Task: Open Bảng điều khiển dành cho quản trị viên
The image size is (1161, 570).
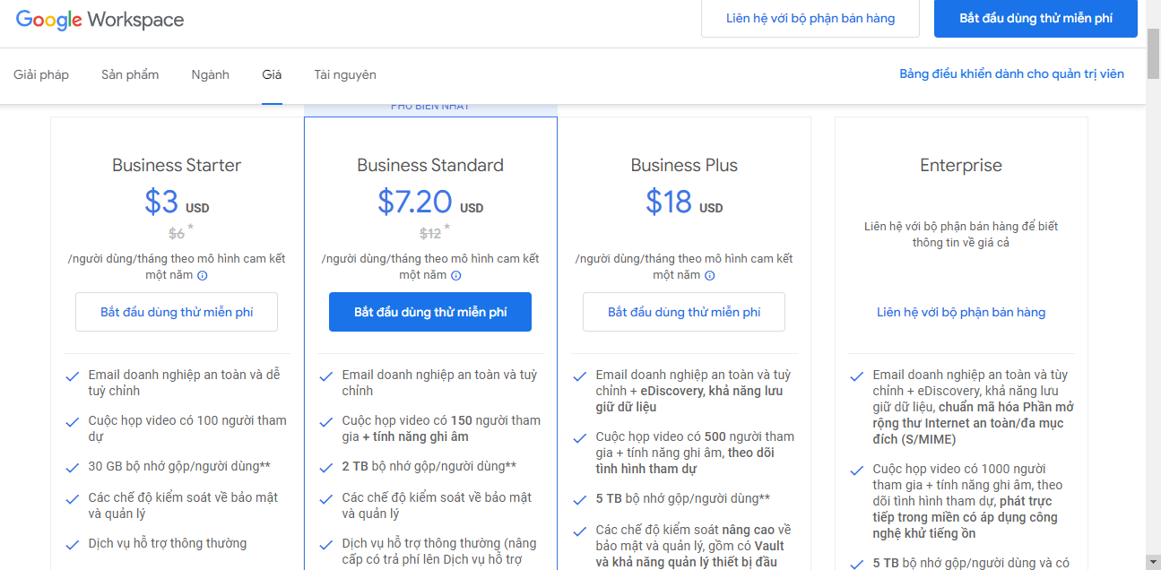Action: pyautogui.click(x=1011, y=73)
